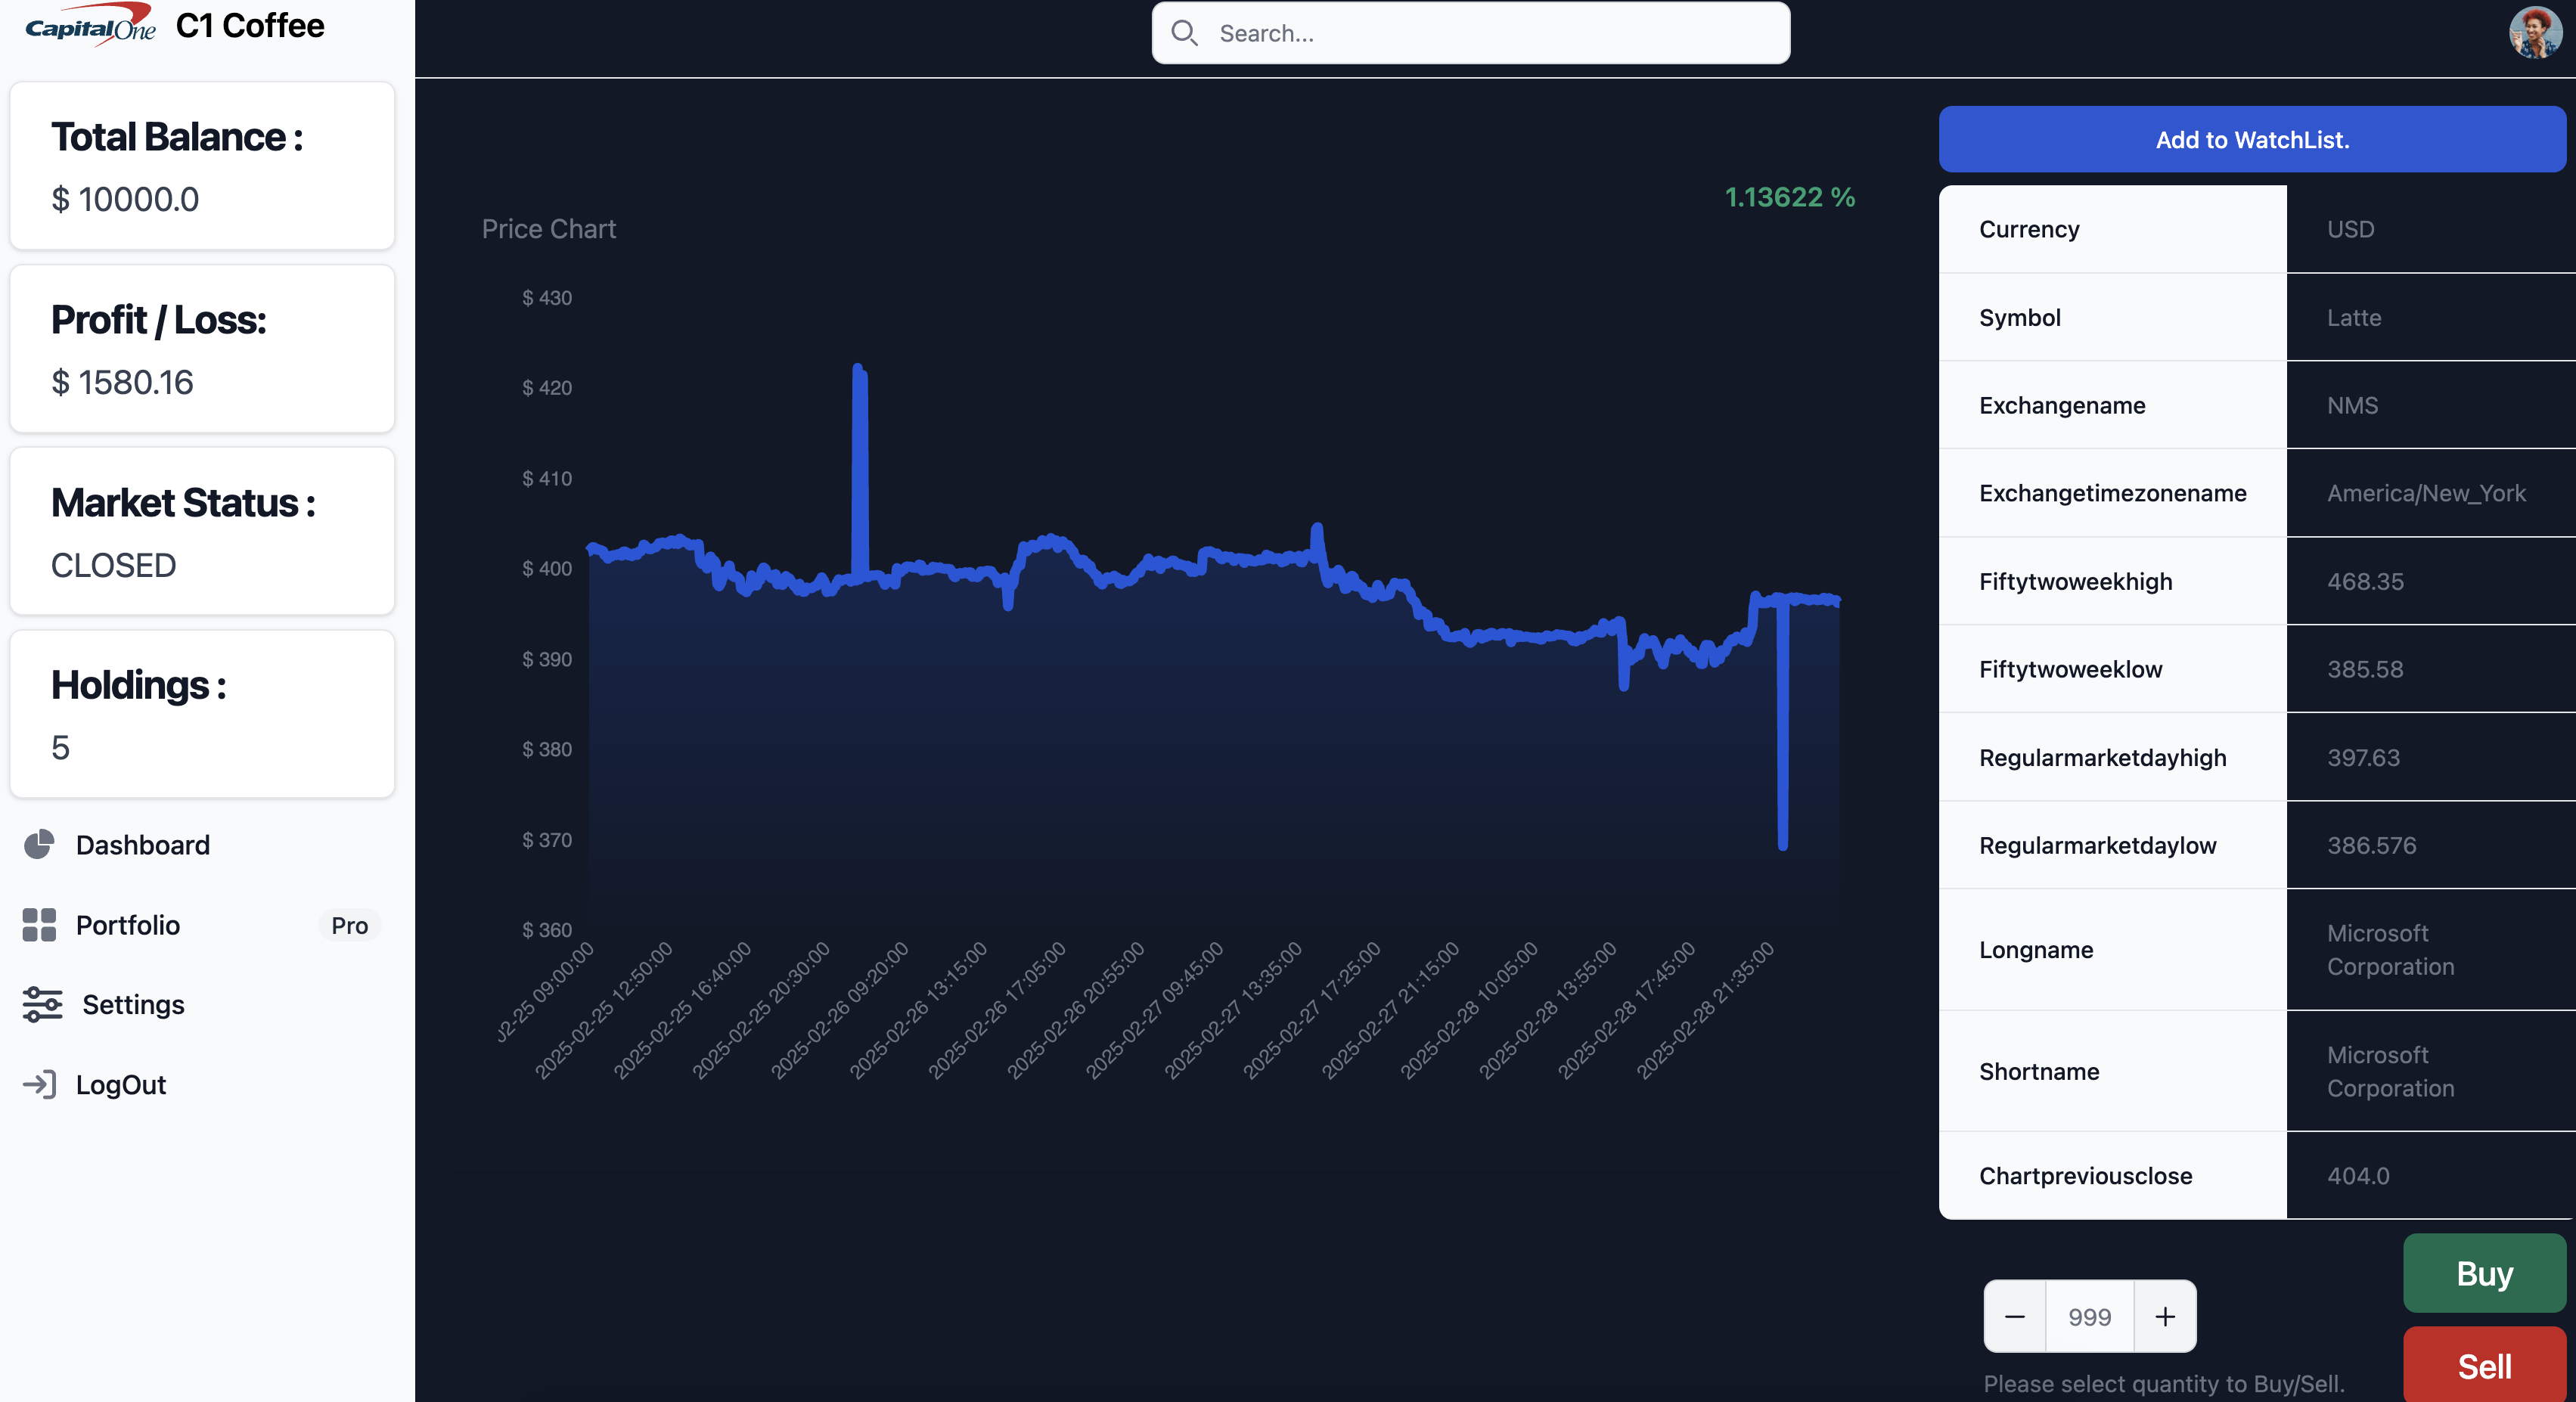
Task: Open Portfolio from sidebar menu
Action: click(x=128, y=925)
